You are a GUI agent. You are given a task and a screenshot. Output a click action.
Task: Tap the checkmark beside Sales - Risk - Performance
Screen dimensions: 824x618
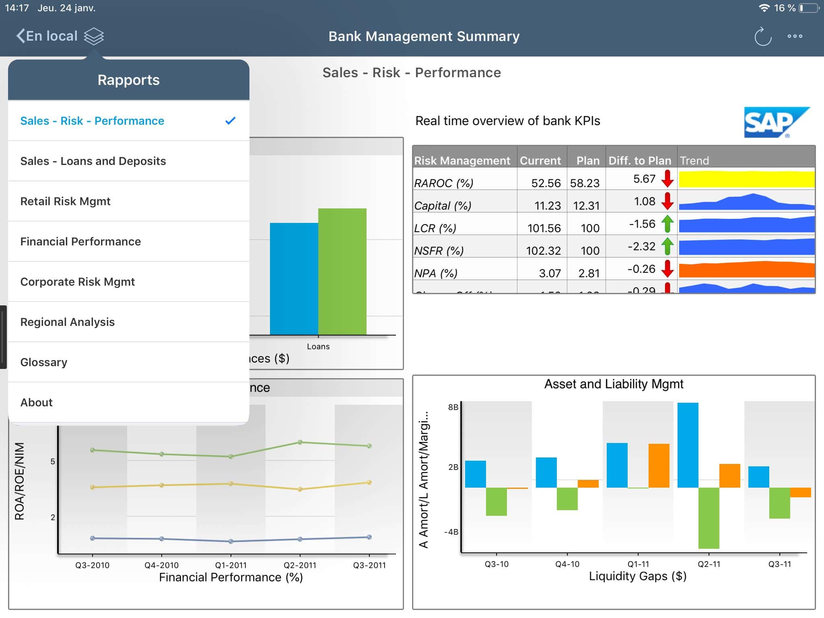[231, 120]
